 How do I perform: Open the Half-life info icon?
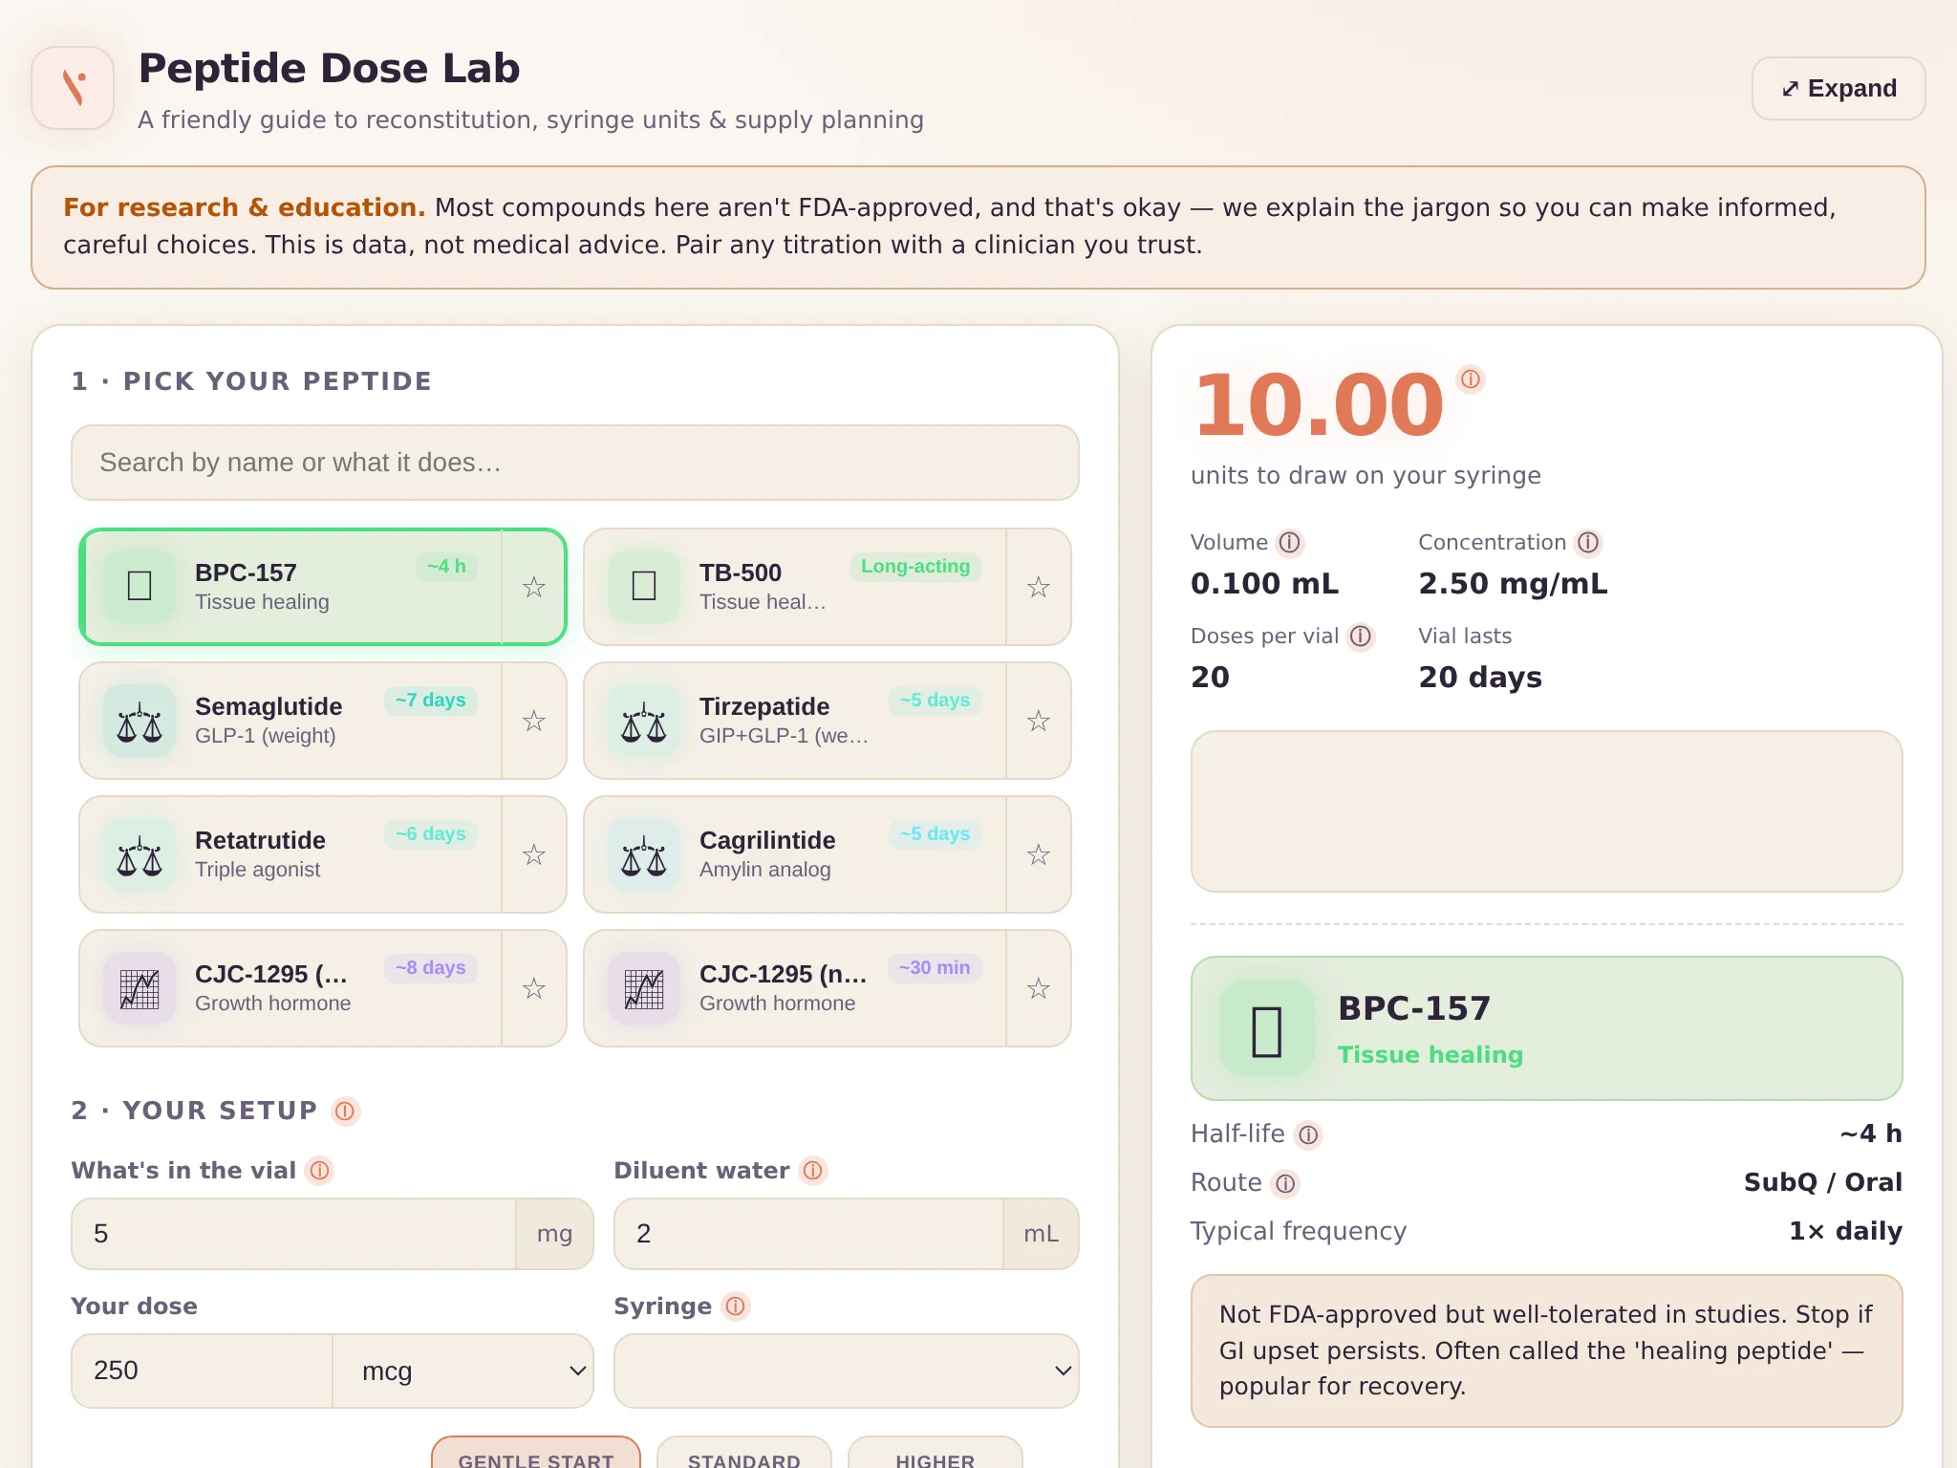coord(1308,1134)
